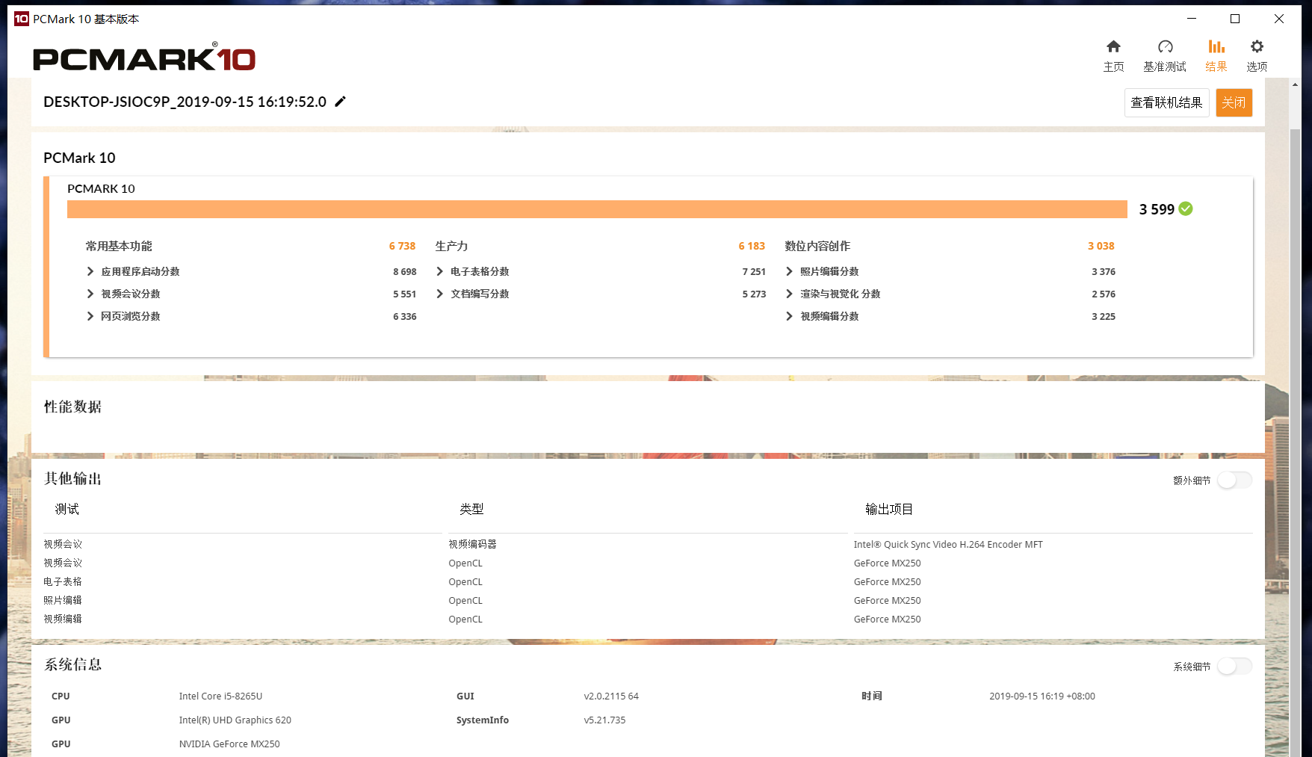The height and width of the screenshot is (757, 1312).
Task: Expand 照片编辑分数 row
Action: pyautogui.click(x=790, y=271)
